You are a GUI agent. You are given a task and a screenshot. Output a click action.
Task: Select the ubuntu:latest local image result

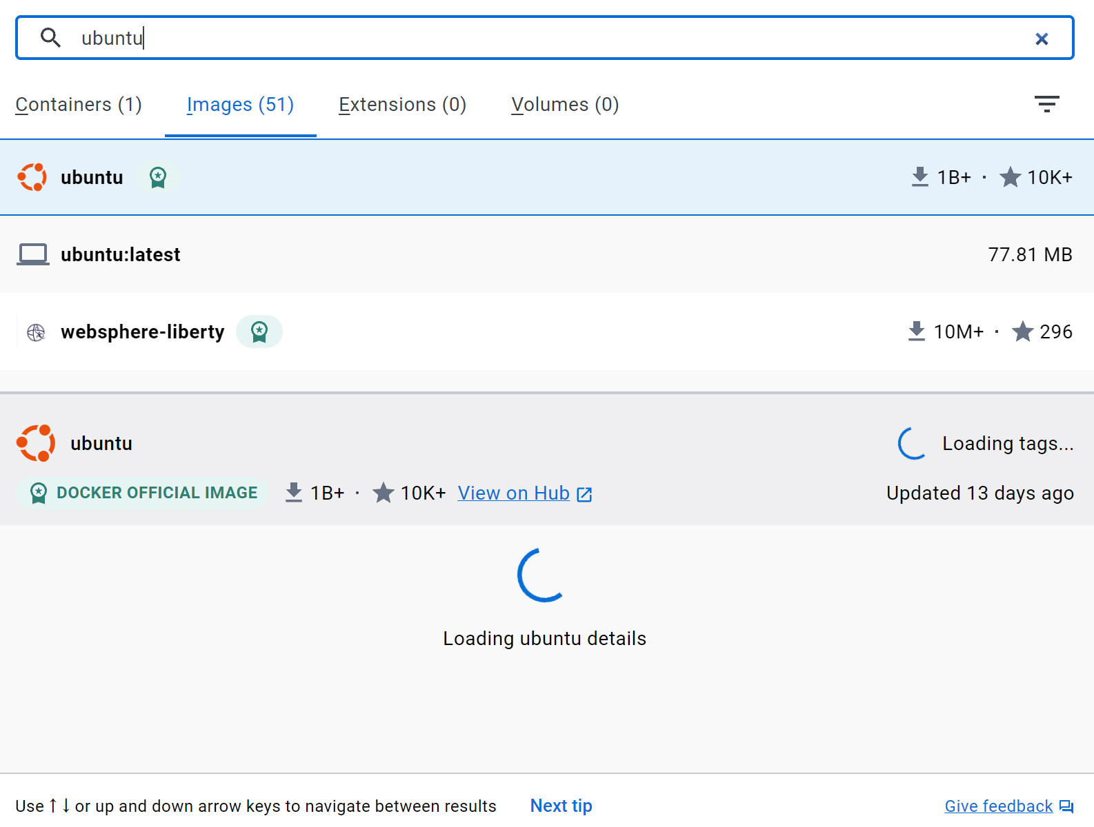[x=547, y=254]
